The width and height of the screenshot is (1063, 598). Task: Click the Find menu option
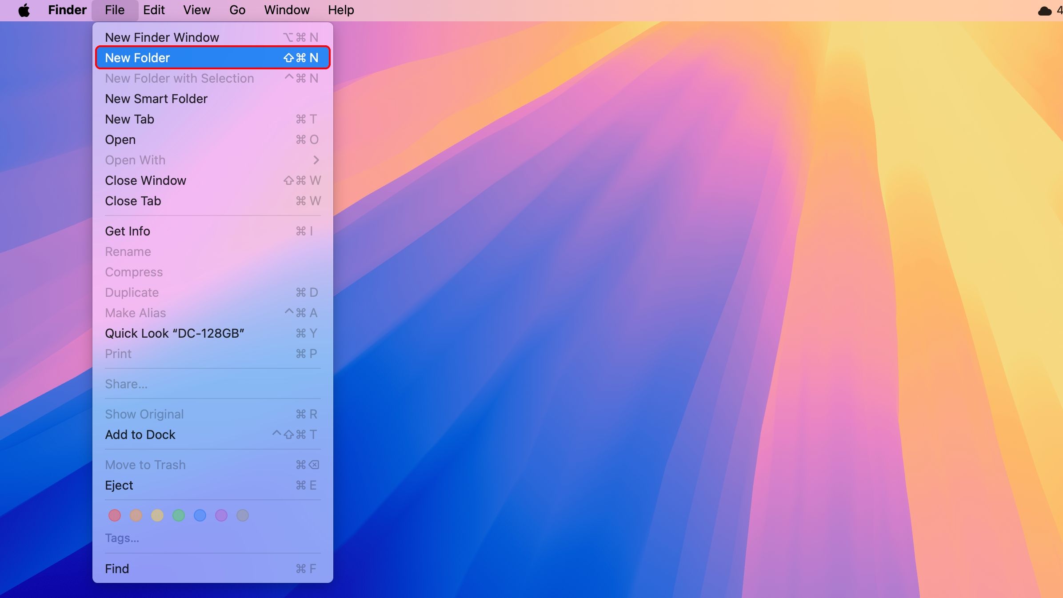pos(116,569)
